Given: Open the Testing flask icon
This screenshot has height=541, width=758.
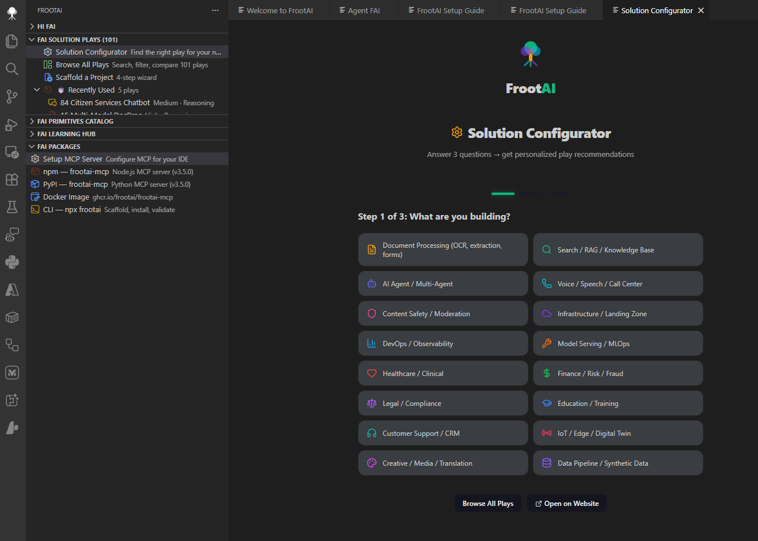Looking at the screenshot, I should 12,207.
